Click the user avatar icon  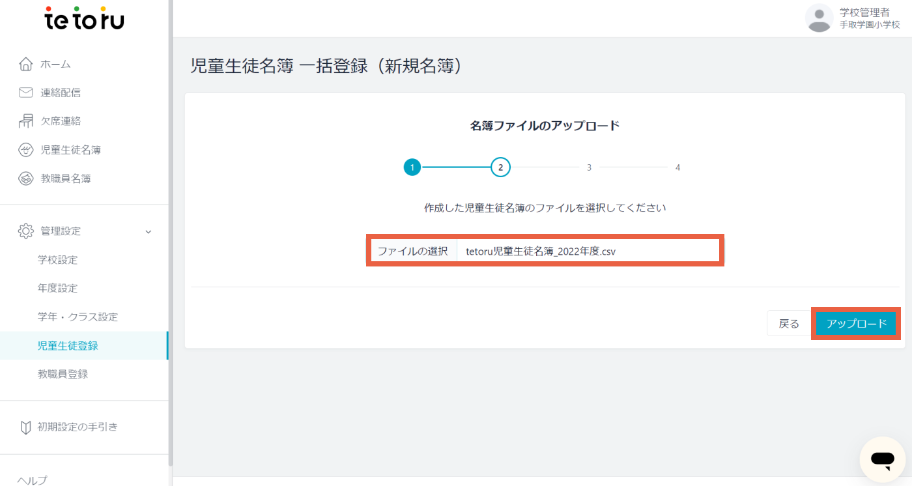point(819,18)
